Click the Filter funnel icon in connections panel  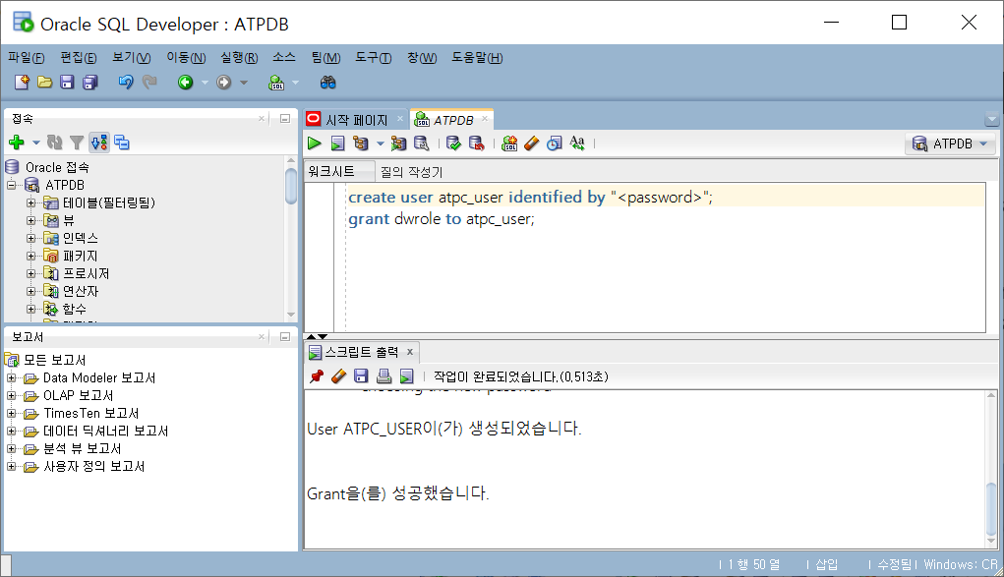(77, 143)
